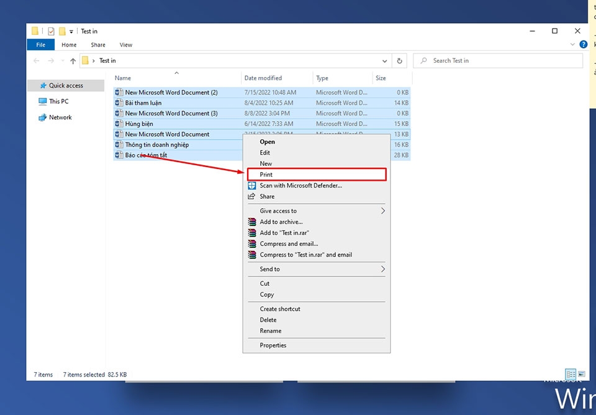This screenshot has width=596, height=415.
Task: Click date 8/4/2022 10:25 AM cell
Action: (x=269, y=103)
